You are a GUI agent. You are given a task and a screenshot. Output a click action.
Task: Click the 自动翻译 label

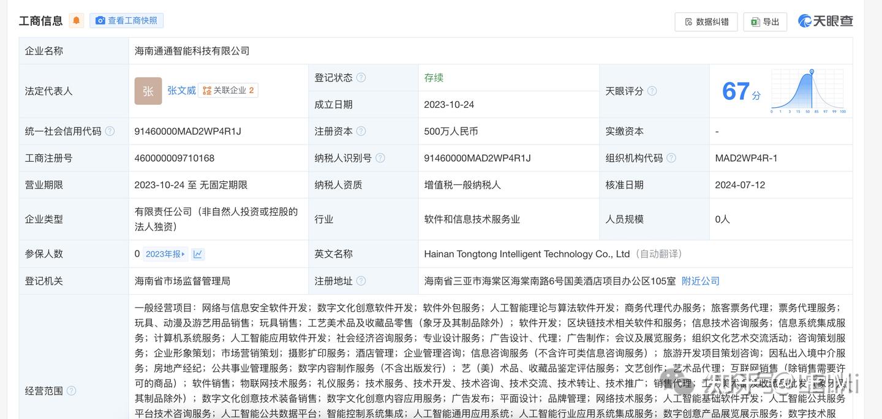click(658, 254)
